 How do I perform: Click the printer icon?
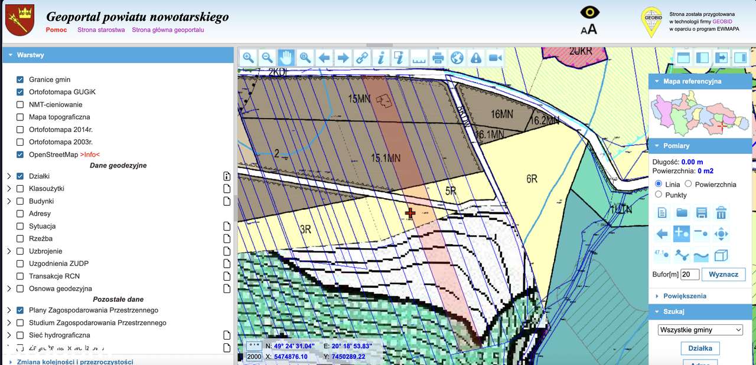[438, 58]
